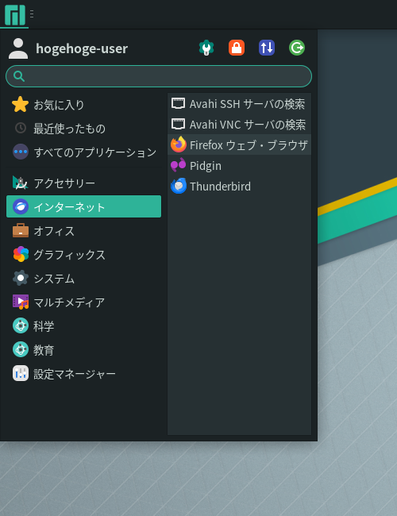
Task: Click the hogehoge-user profile avatar
Action: 18,48
